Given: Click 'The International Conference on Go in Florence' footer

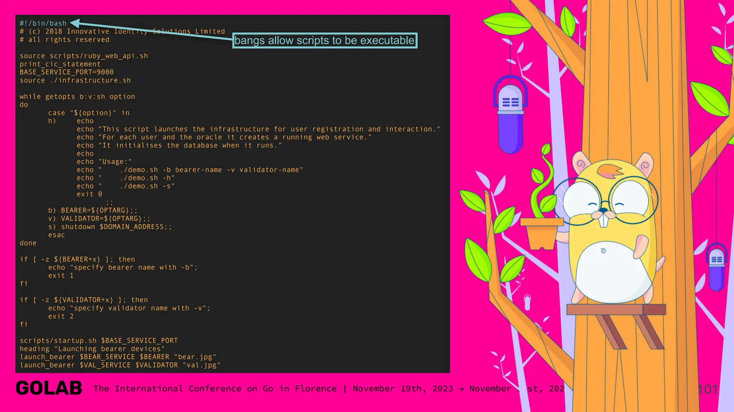Looking at the screenshot, I should coord(215,389).
